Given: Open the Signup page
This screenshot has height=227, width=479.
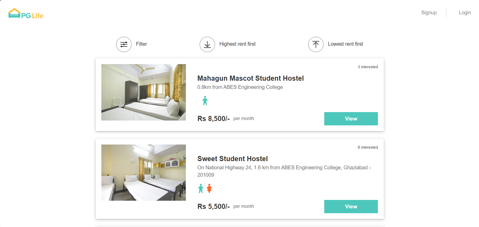Looking at the screenshot, I should 429,13.
